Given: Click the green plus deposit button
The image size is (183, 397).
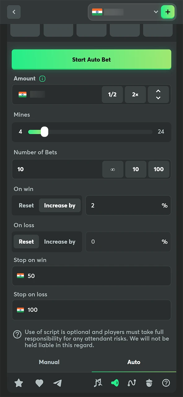Looking at the screenshot, I should click(x=168, y=12).
